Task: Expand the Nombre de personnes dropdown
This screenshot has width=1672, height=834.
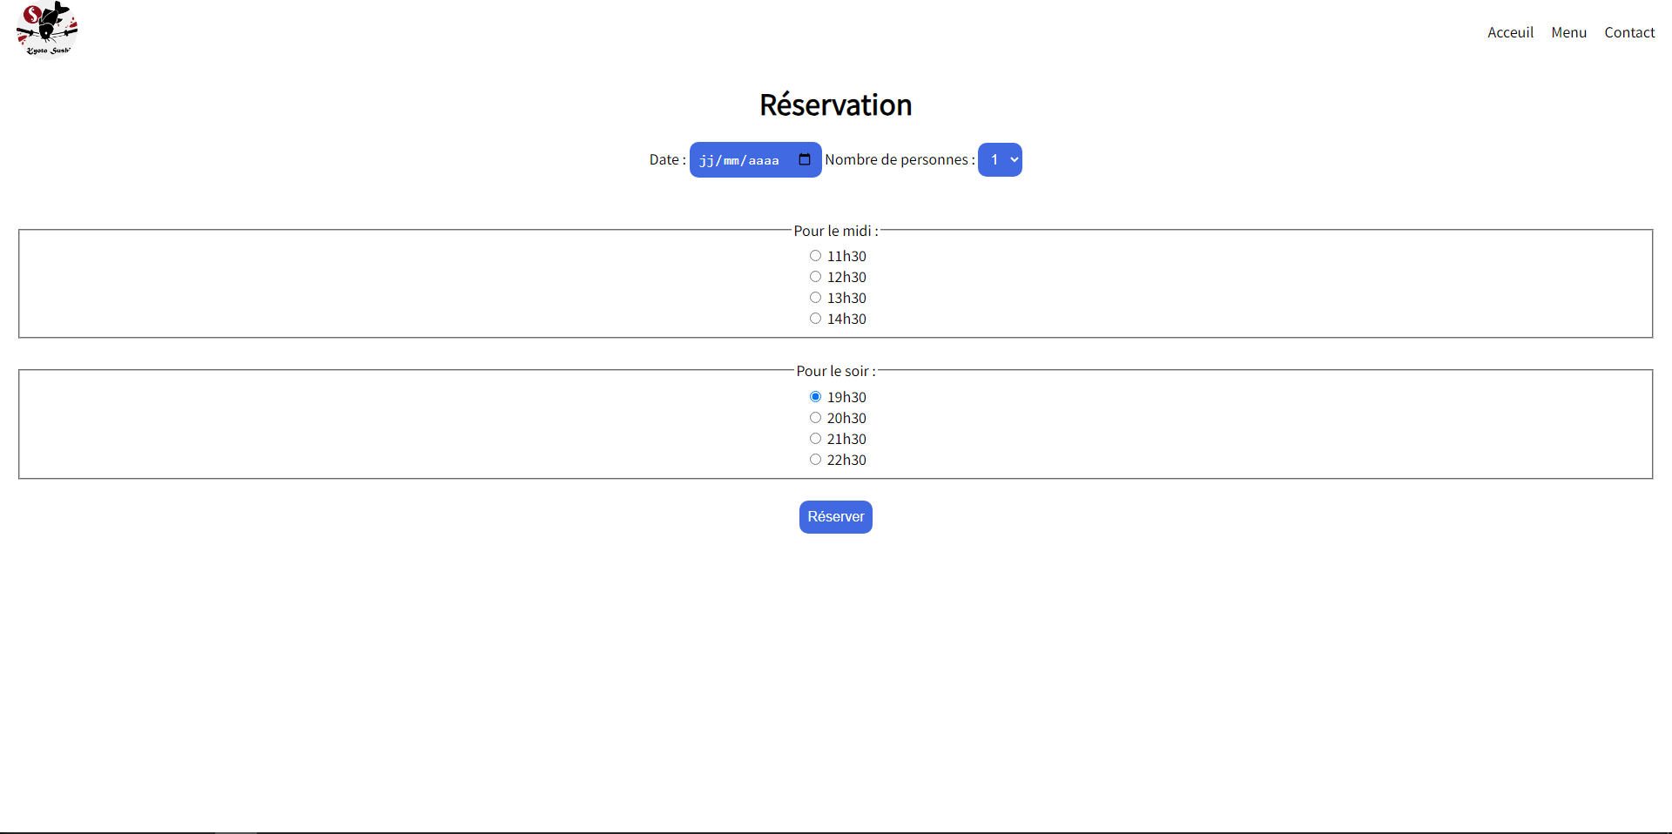Action: 1000,160
